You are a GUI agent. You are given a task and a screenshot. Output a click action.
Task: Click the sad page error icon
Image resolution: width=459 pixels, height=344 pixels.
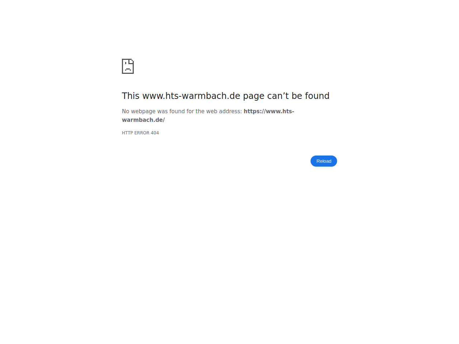coord(128,66)
